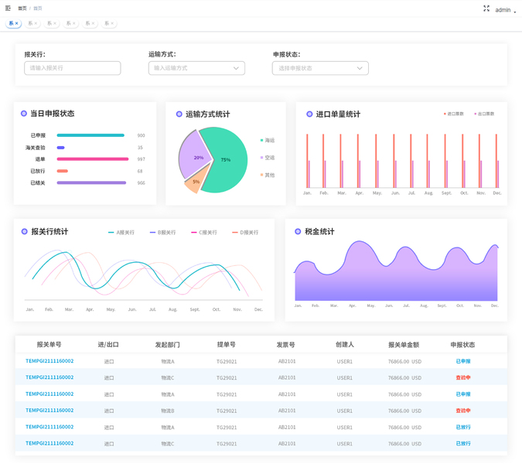
Task: Expand the 申报状态 select box
Action: point(320,68)
